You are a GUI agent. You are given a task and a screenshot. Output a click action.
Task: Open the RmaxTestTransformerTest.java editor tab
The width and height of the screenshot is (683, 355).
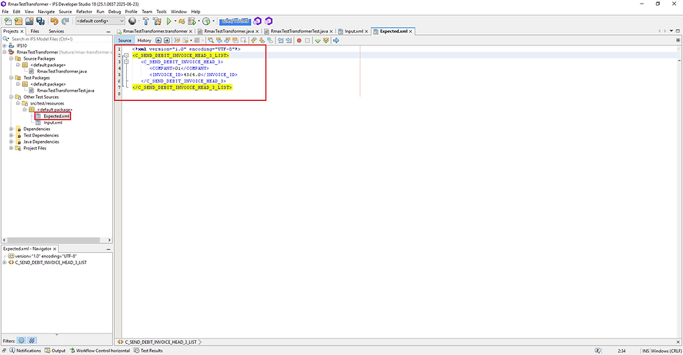[299, 31]
